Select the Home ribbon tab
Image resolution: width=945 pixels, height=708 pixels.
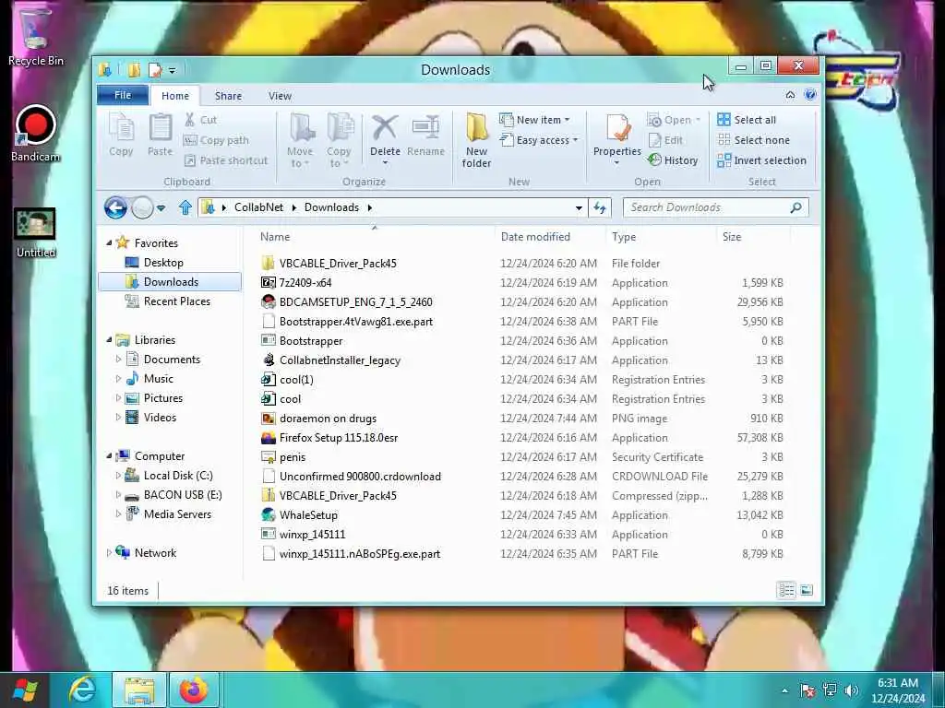[x=174, y=96]
